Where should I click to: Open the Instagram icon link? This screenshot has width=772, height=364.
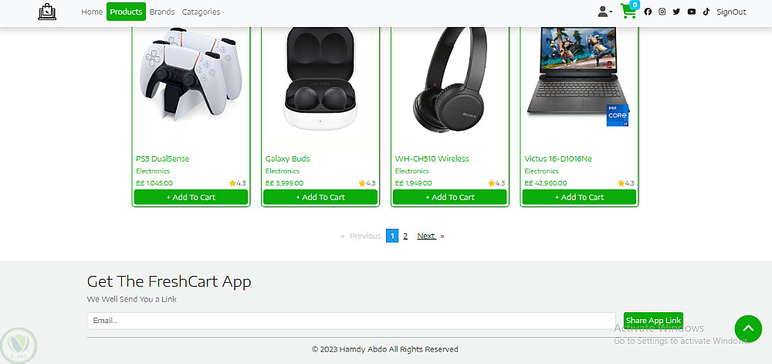point(662,12)
